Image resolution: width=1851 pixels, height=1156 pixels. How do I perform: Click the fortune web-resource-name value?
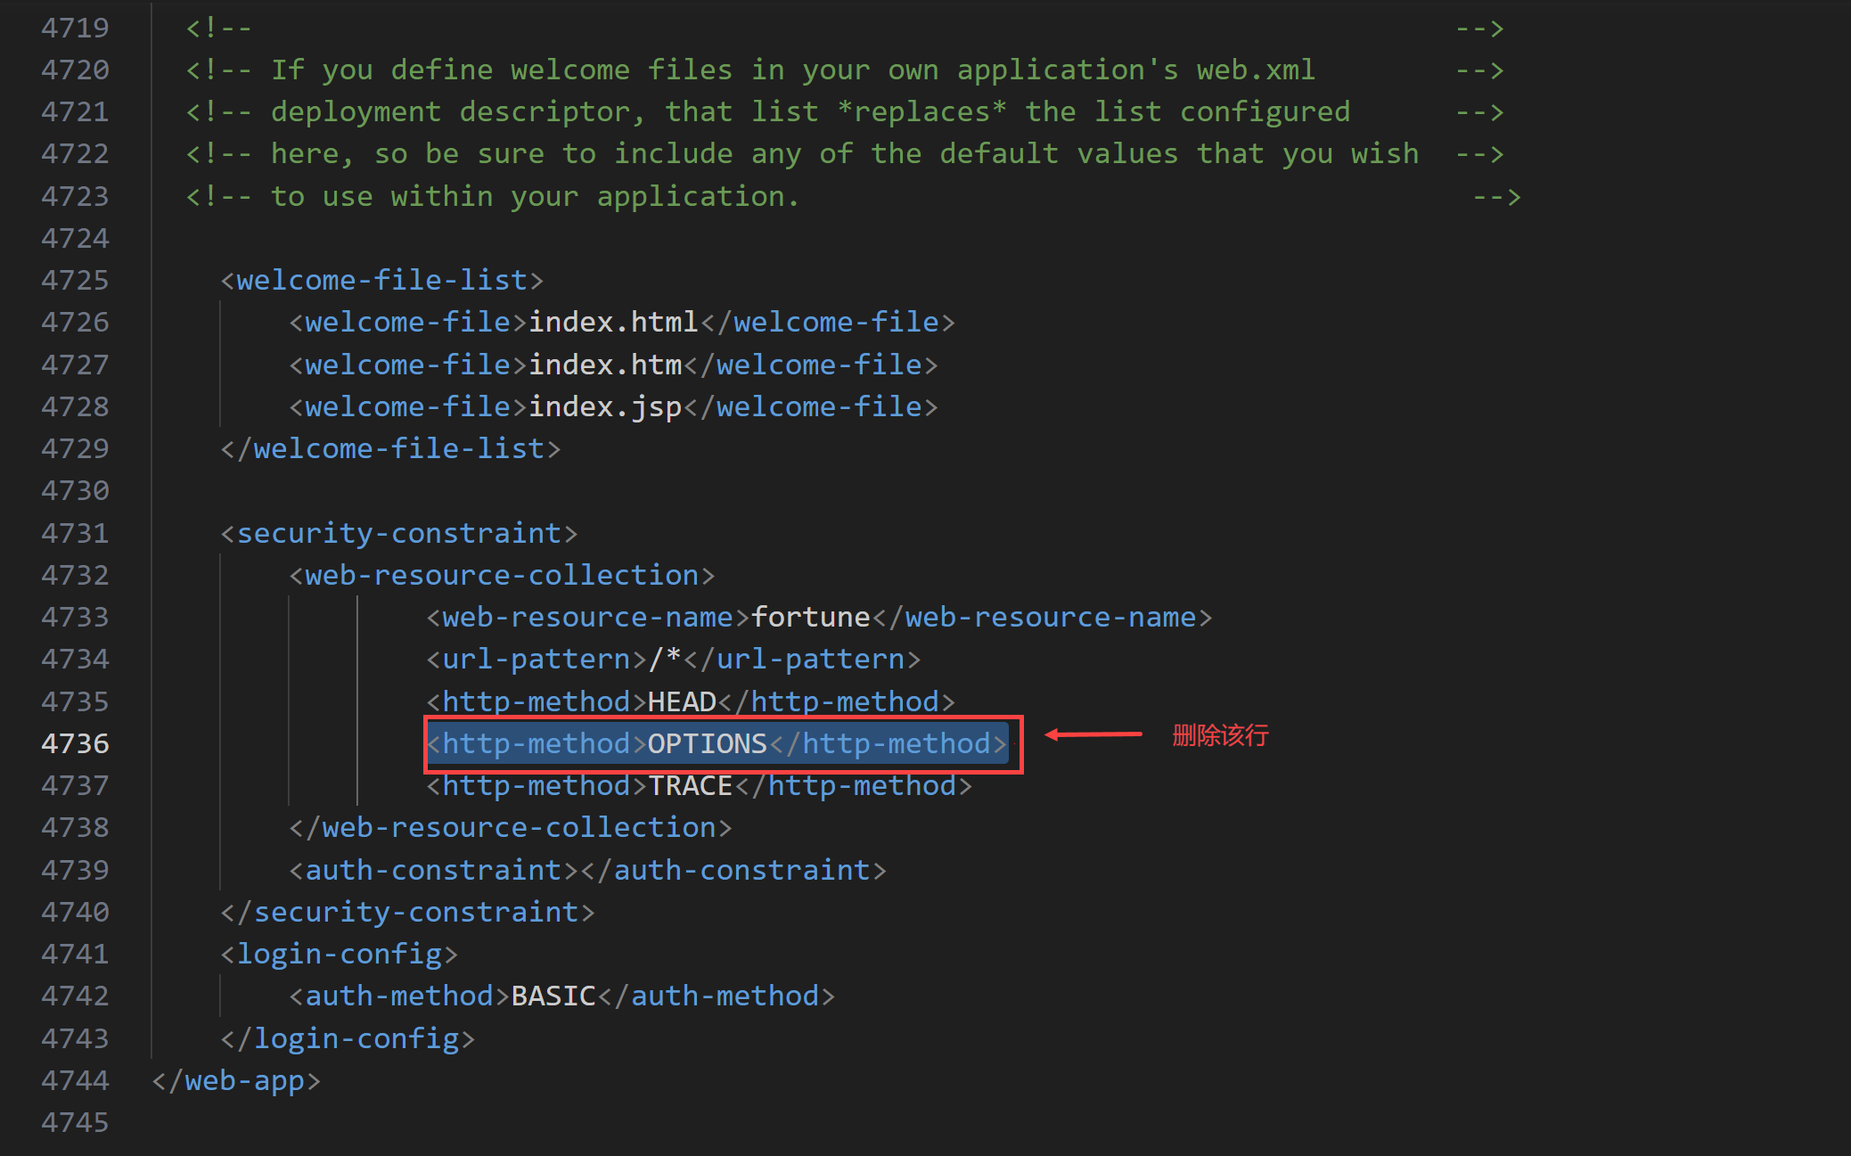tap(810, 617)
